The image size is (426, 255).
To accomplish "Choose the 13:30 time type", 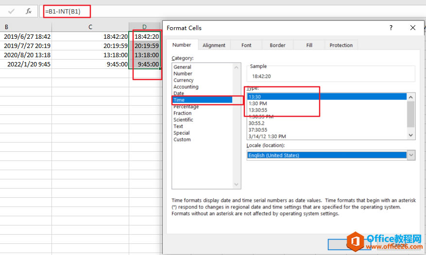I will pos(327,97).
